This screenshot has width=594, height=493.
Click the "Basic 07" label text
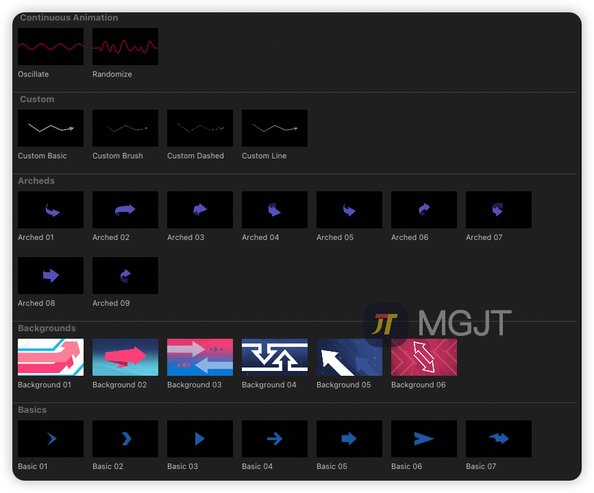click(x=481, y=466)
